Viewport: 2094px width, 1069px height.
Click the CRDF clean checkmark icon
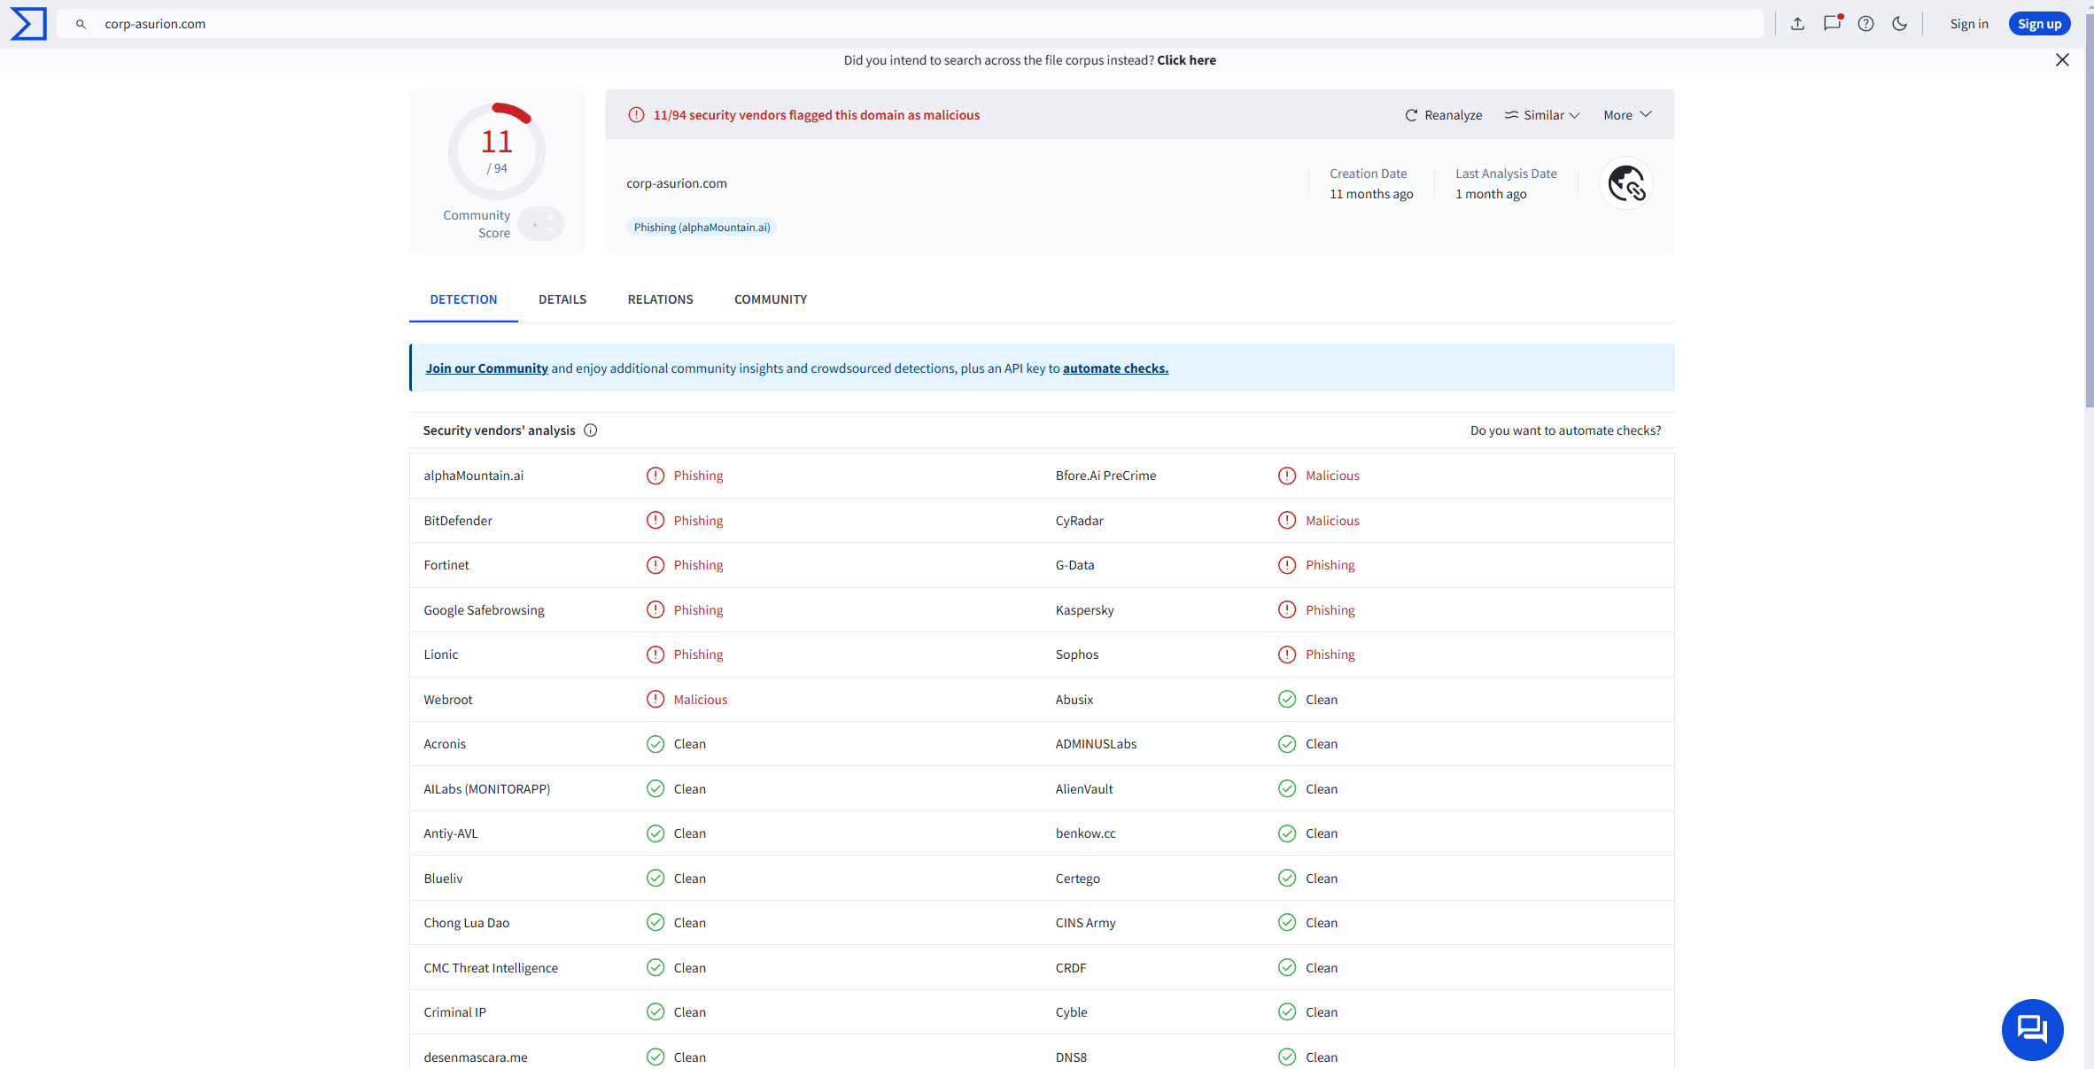1286,968
